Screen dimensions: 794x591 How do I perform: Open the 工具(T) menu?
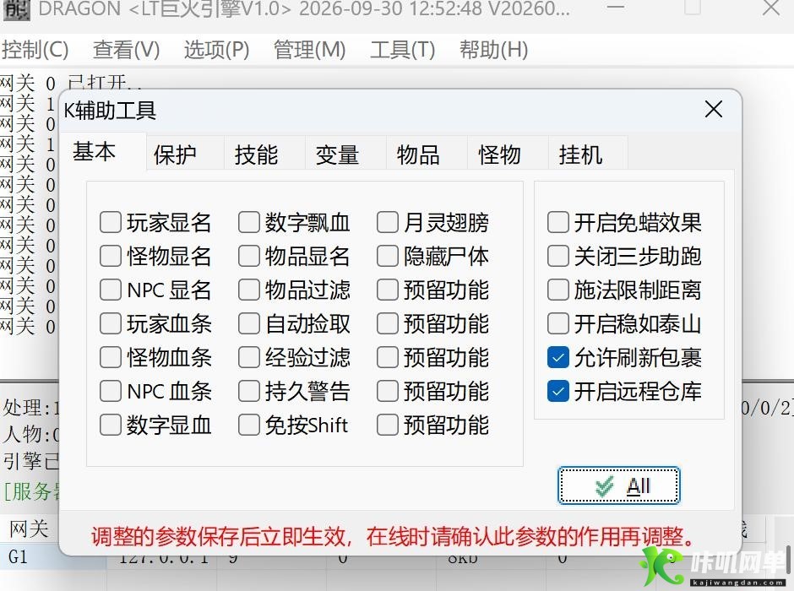[403, 50]
